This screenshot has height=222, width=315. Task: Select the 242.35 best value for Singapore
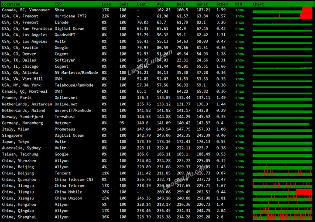[x=183, y=135]
